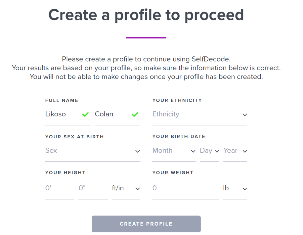Click the lb unit chevron arrow
303x235 pixels.
coord(245,189)
